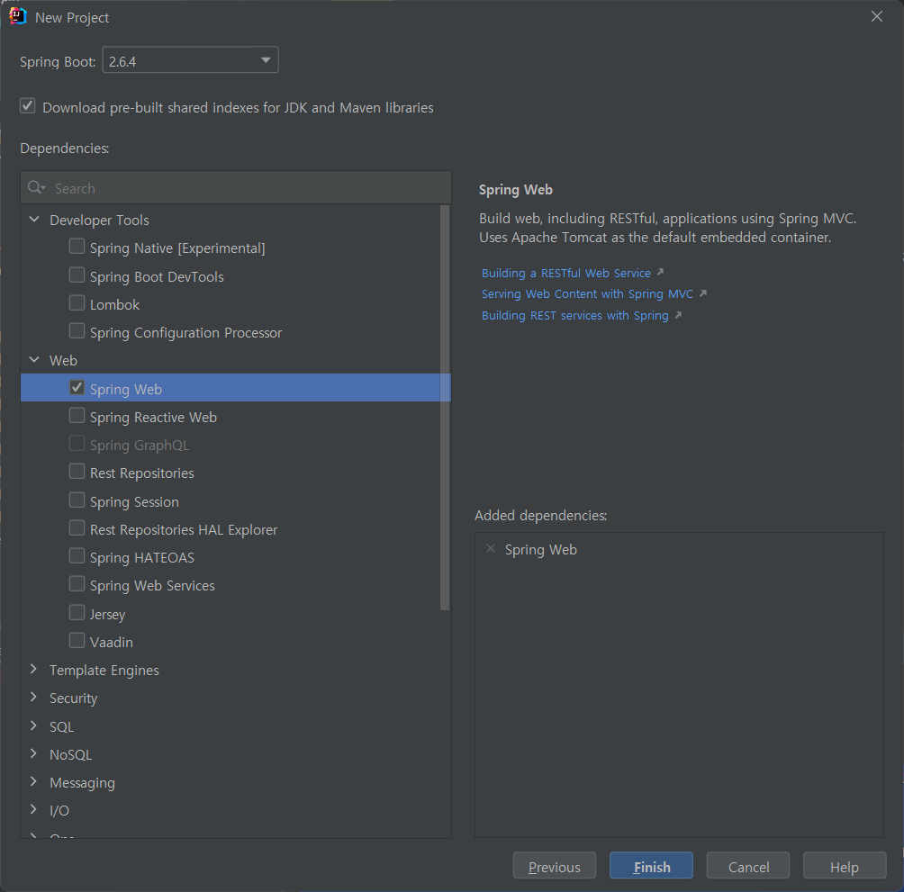Open Building a RESTful Web Service link
Image resolution: width=904 pixels, height=892 pixels.
[566, 273]
